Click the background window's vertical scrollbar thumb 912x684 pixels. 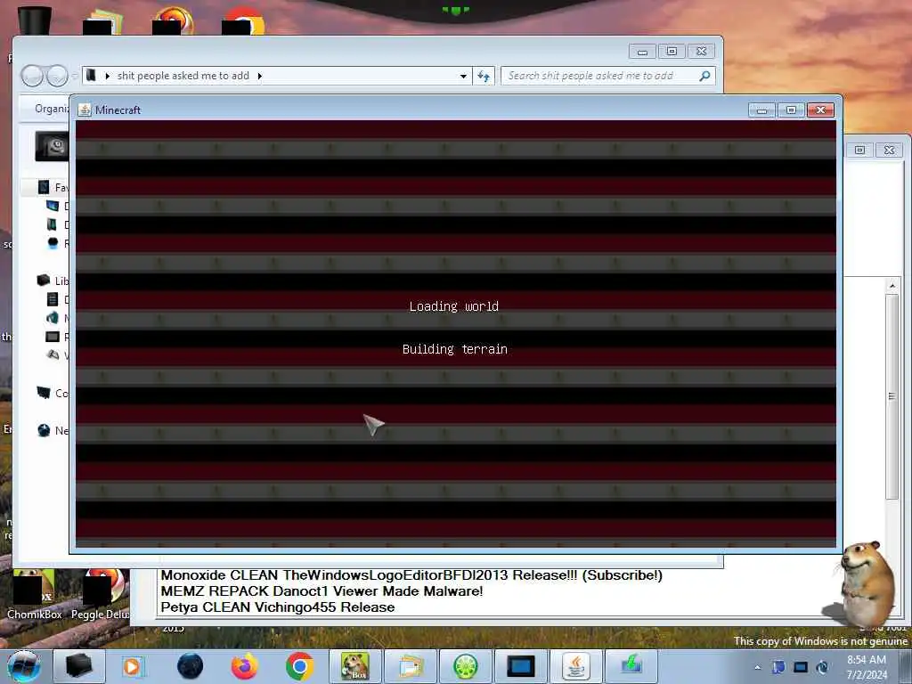coord(892,396)
